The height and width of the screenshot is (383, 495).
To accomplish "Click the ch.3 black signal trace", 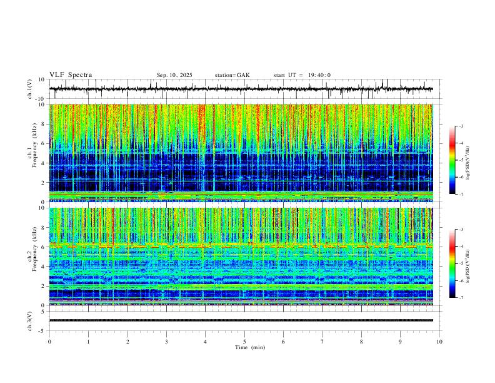I will coord(241,320).
